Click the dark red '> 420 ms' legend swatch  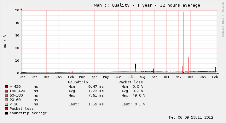[7, 87]
